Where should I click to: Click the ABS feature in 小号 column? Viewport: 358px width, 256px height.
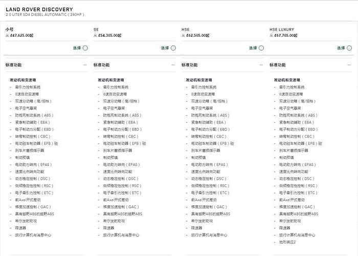(34, 115)
